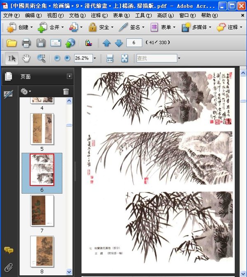Expand the Collaborate dropdown arrow
The image size is (247, 277).
point(81,27)
